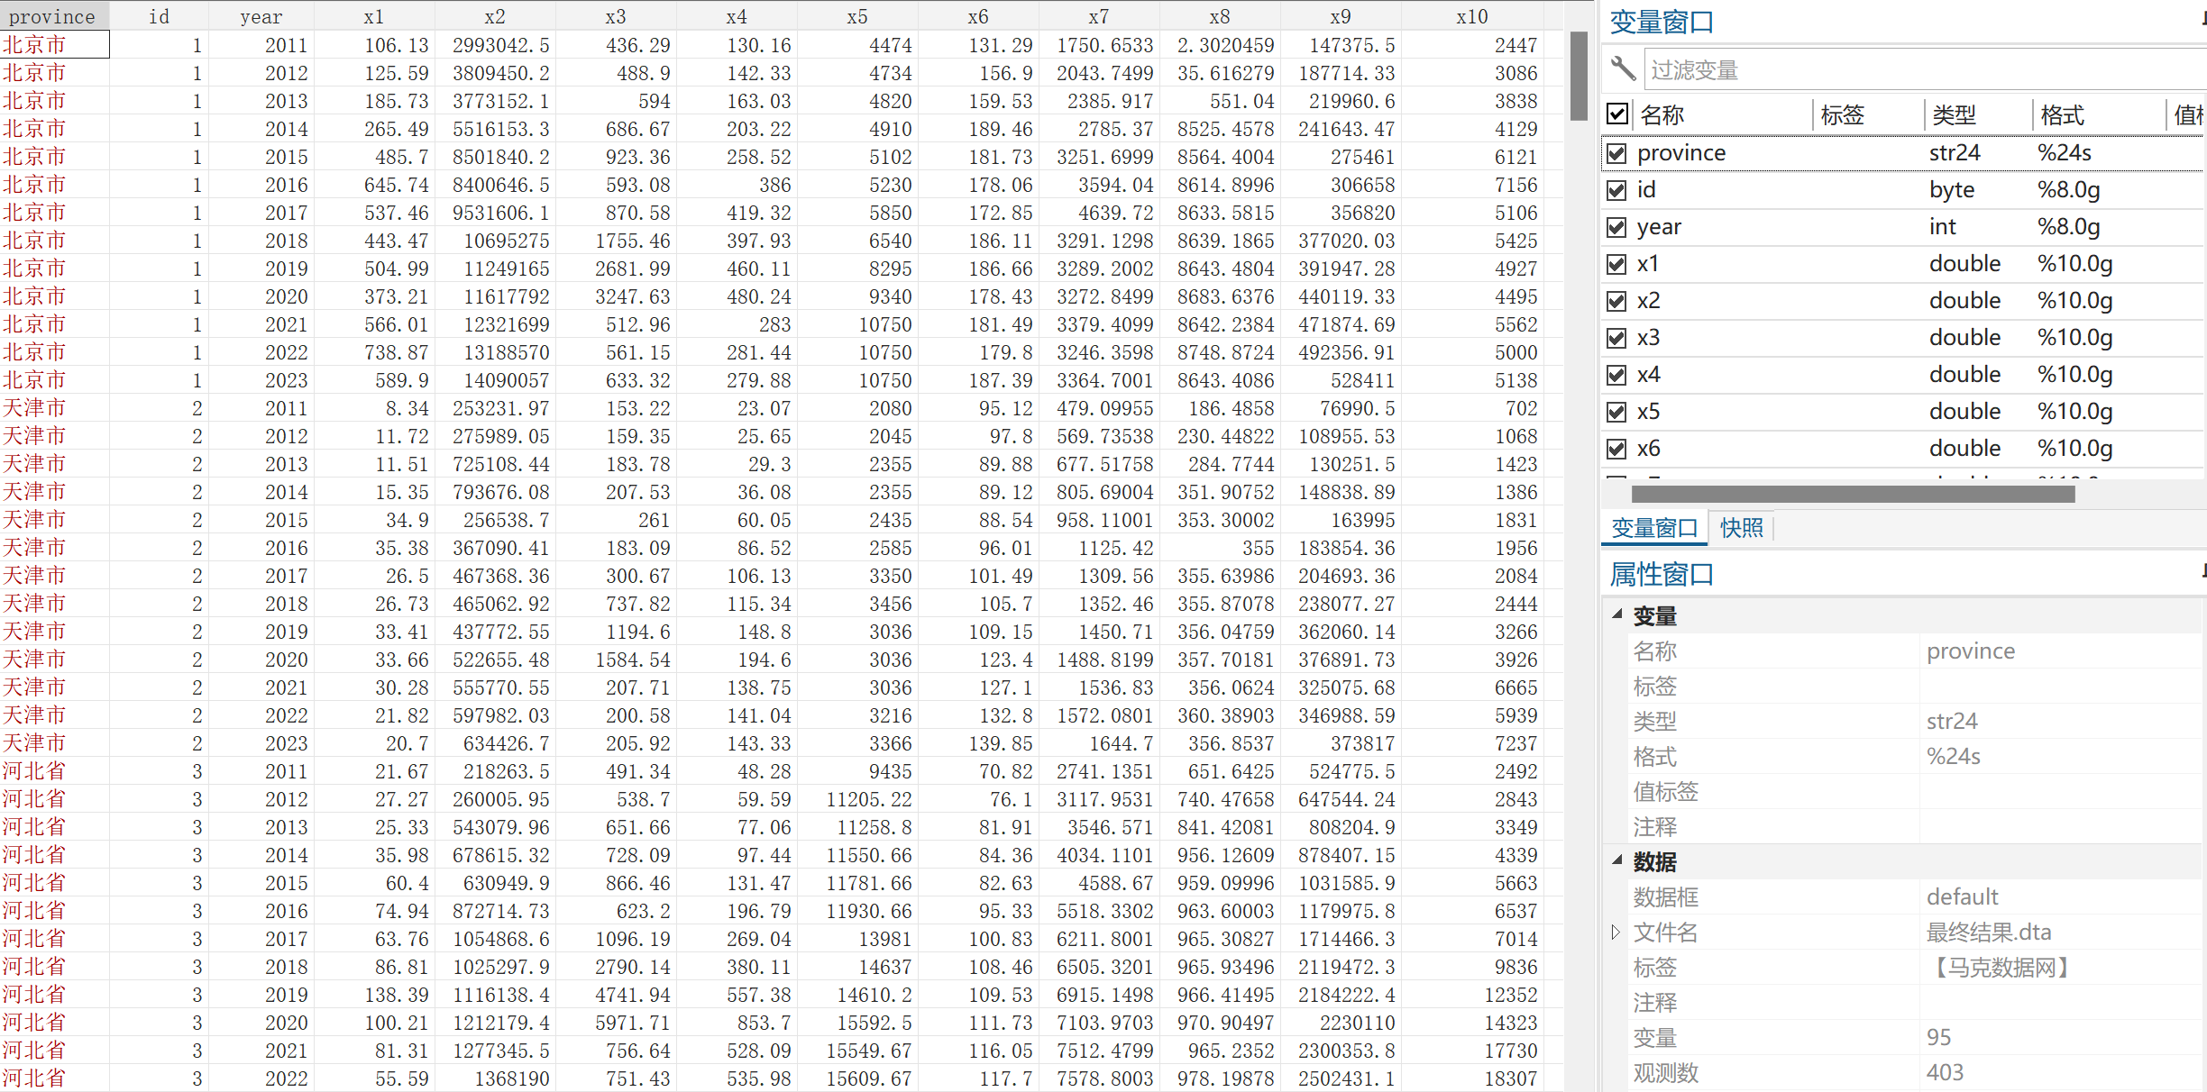Switch to the 快照 tab
Screen dimensions: 2207x1092
1741,528
